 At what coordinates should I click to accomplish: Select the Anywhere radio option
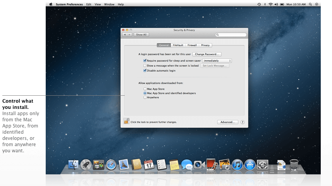pyautogui.click(x=145, y=97)
